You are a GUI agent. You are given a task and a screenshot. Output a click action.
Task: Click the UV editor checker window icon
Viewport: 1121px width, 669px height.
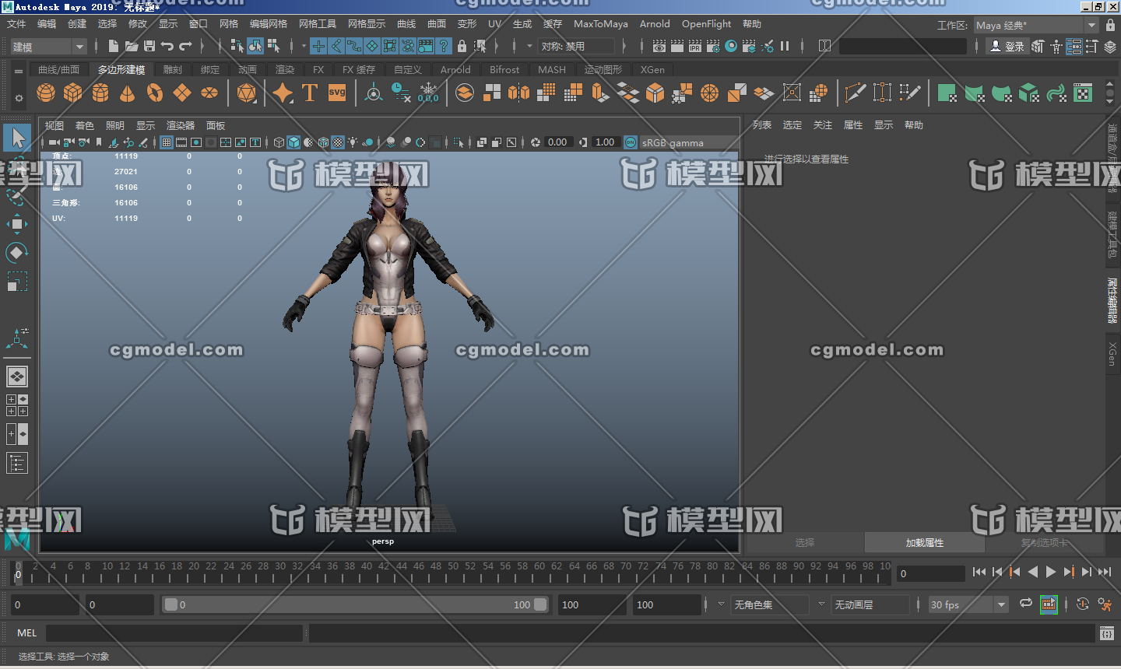click(1083, 93)
